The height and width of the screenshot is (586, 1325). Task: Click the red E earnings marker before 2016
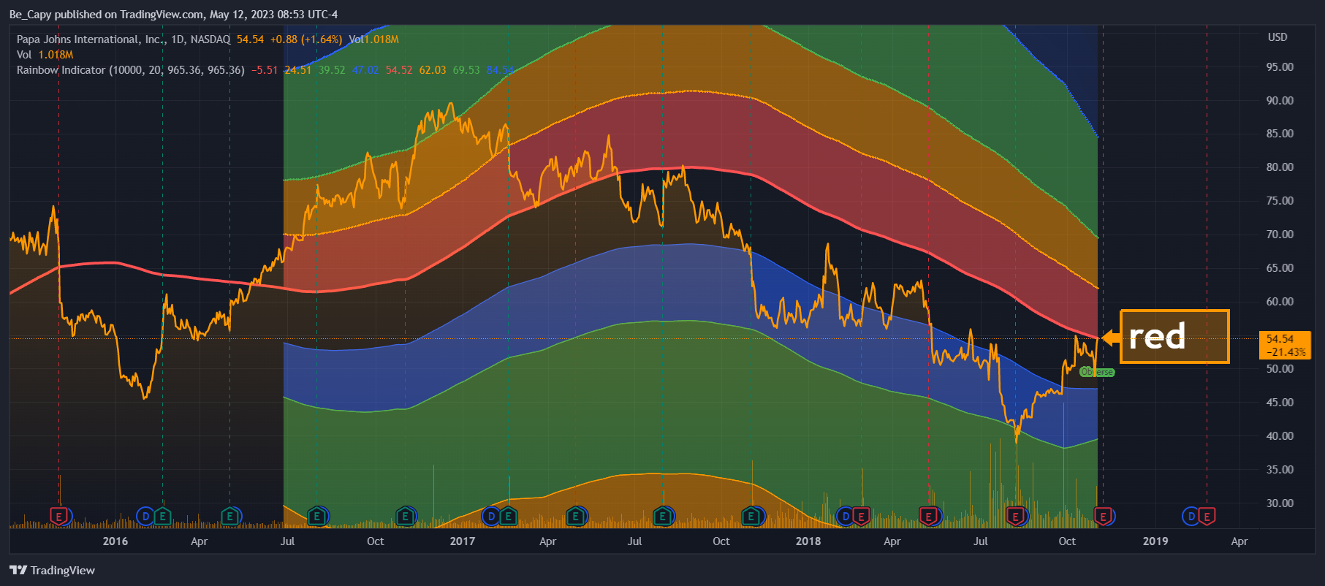coord(58,517)
